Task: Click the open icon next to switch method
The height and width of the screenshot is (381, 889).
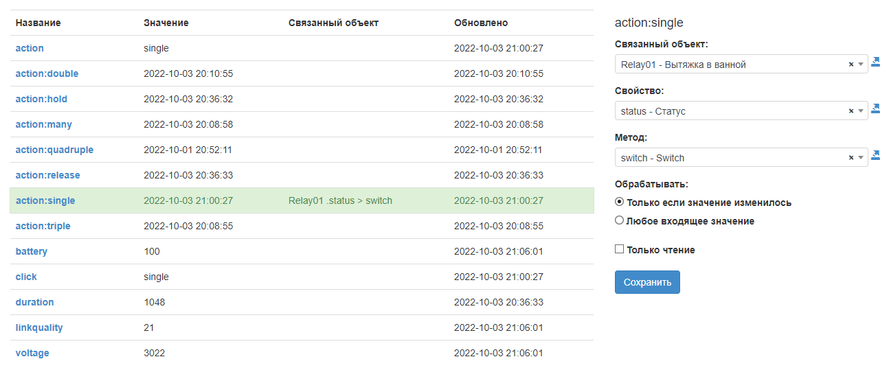Action: click(875, 155)
